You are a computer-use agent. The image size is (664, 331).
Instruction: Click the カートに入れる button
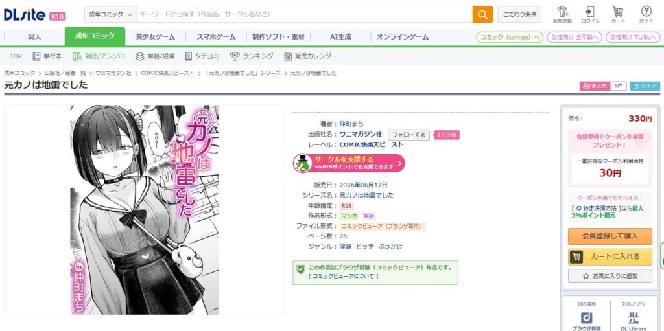pos(610,257)
